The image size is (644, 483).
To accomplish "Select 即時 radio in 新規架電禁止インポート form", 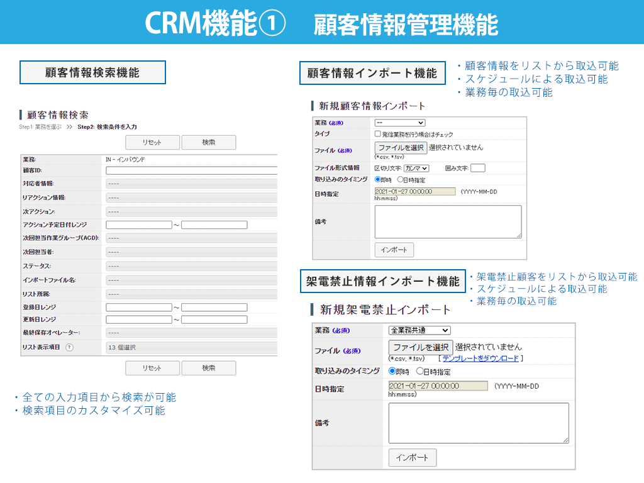I will [392, 371].
